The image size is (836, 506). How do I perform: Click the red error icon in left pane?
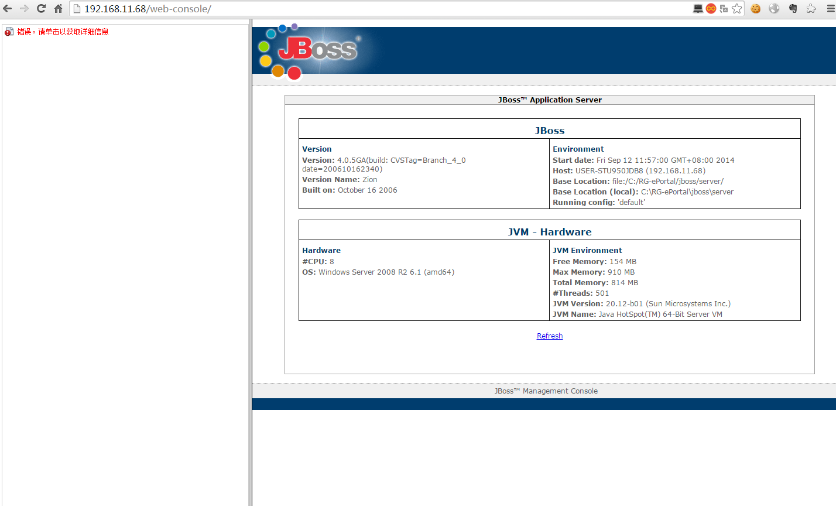pyautogui.click(x=9, y=32)
